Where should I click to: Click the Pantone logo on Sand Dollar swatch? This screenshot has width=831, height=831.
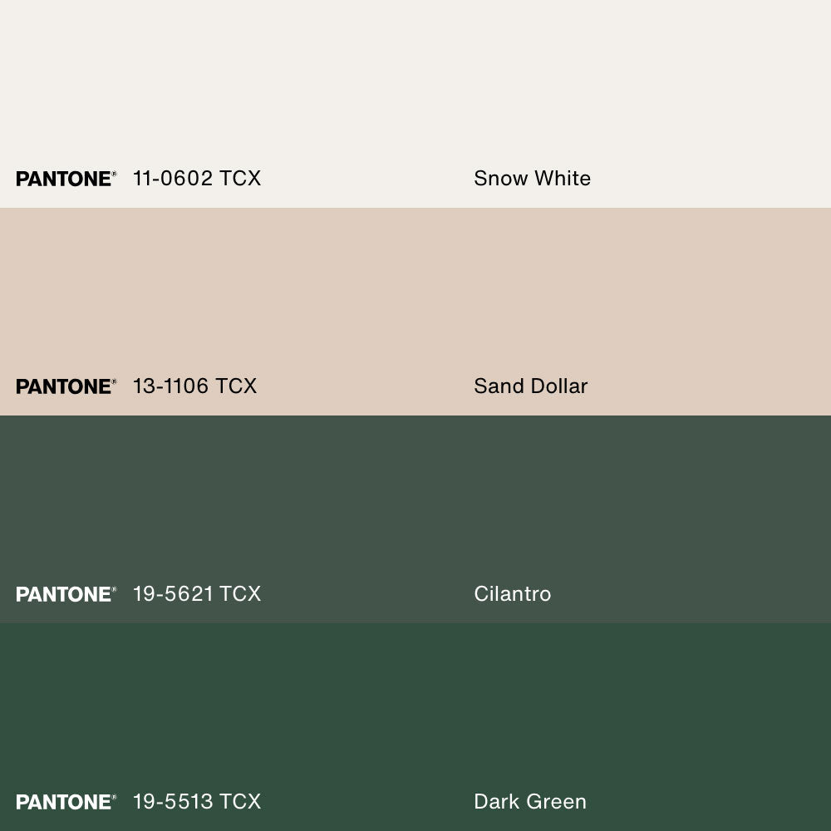(66, 386)
